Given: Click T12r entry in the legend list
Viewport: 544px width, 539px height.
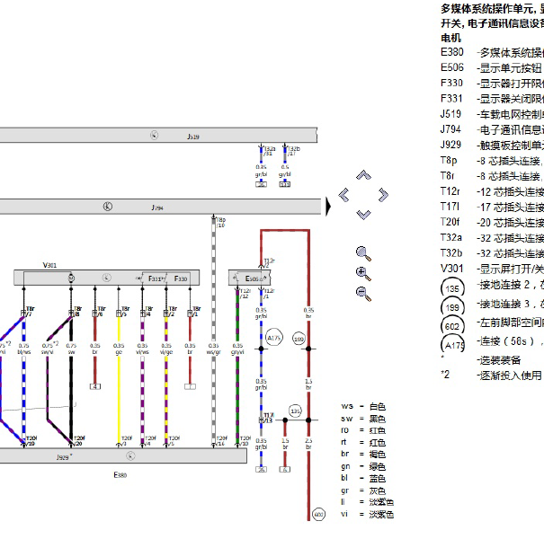Looking at the screenshot, I should coord(492,191).
